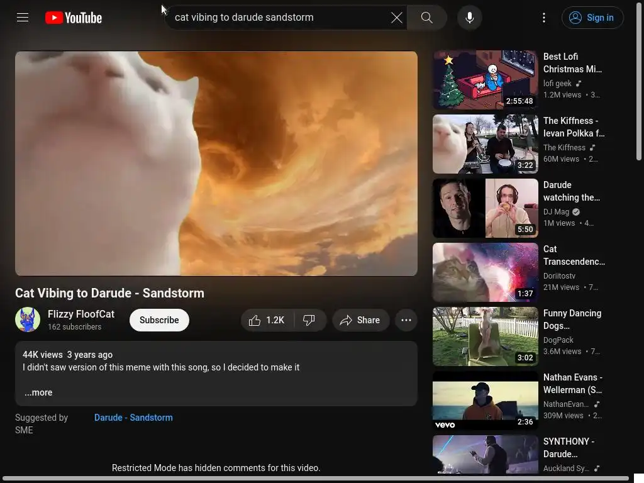Viewport: 644px width, 483px height.
Task: Click the Doriitostv channel name
Action: [559, 275]
